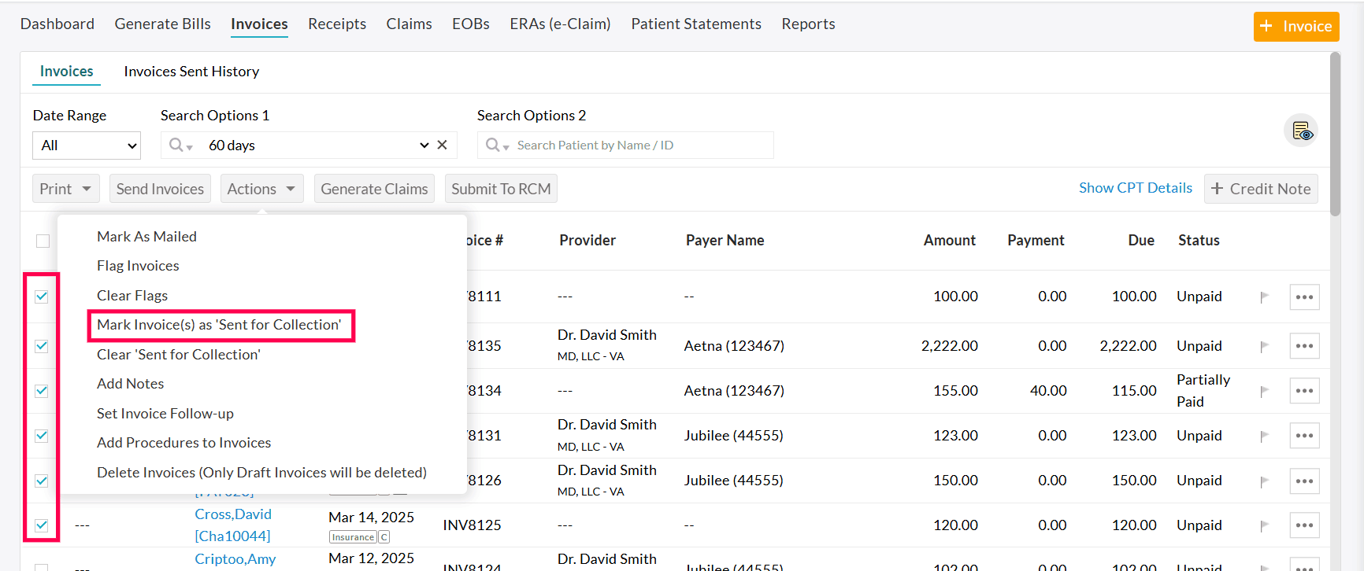Open the Receipts navigation item
The image size is (1364, 571).
337,24
